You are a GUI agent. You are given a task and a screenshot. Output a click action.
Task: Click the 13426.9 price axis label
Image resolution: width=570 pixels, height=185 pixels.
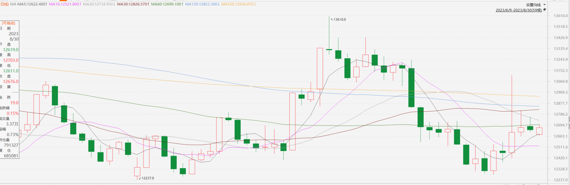[x=561, y=38]
